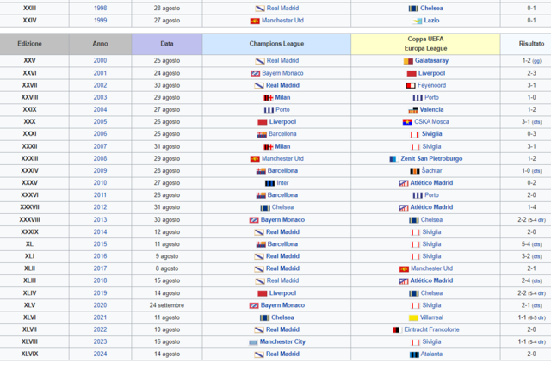Click the (6-5 dtr) link in the 2021 row

[536, 317]
